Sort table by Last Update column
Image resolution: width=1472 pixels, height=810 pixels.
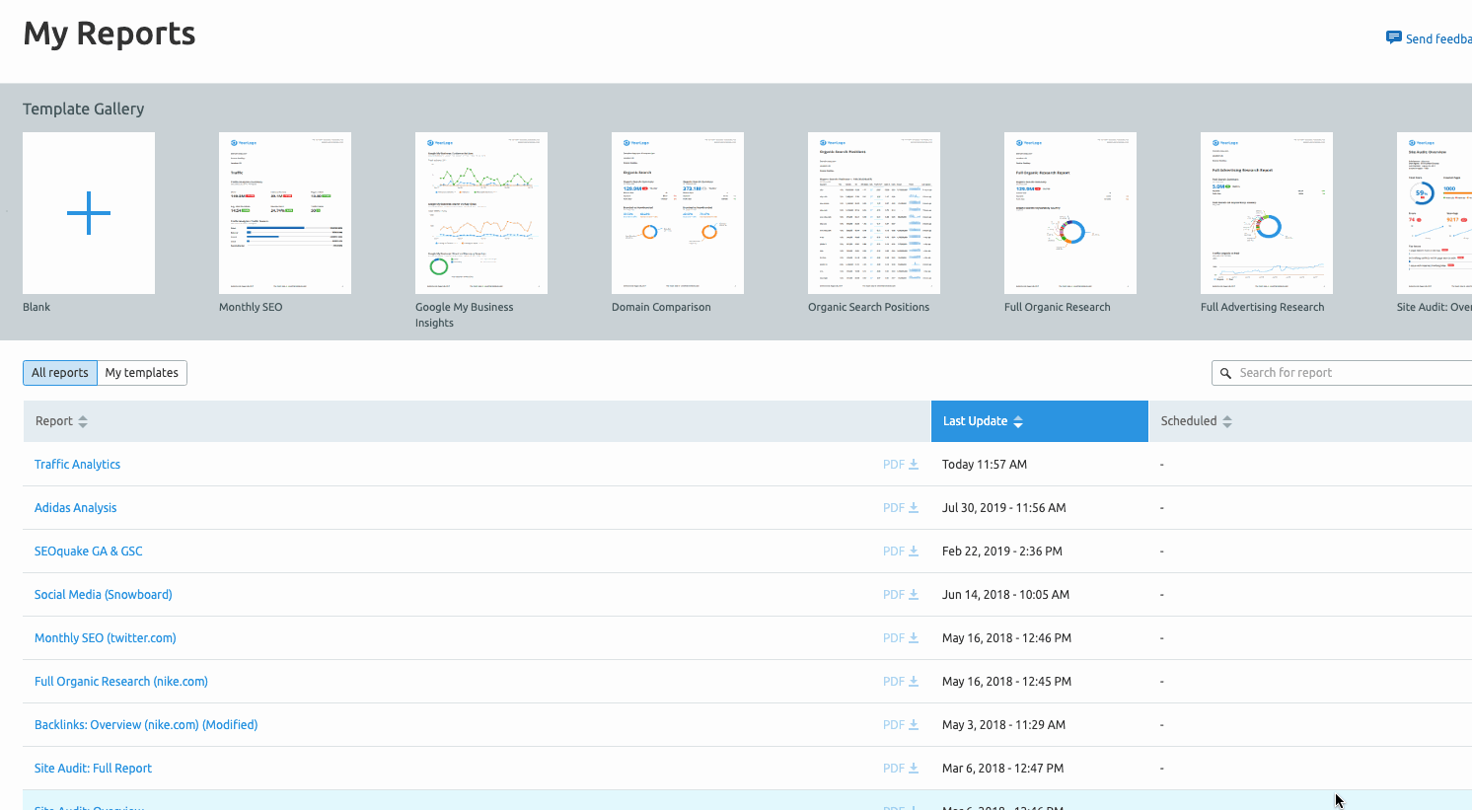pos(983,421)
